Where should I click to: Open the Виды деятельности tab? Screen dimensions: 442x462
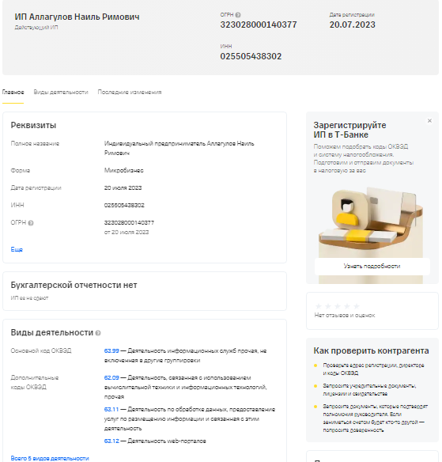click(61, 93)
